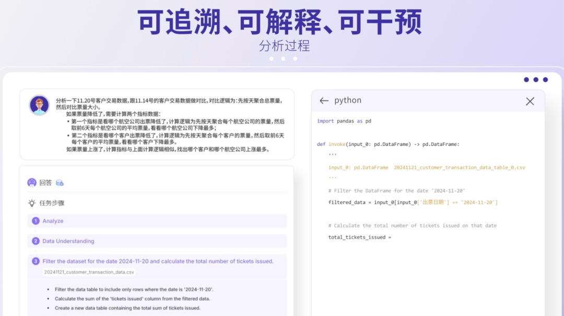The height and width of the screenshot is (316, 564).
Task: Click the '# Filter the DataFrame' comment line
Action: (396, 191)
